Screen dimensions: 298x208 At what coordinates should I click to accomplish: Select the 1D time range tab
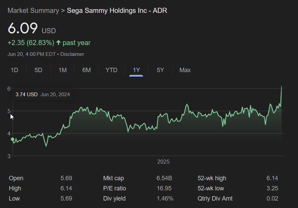pyautogui.click(x=15, y=70)
